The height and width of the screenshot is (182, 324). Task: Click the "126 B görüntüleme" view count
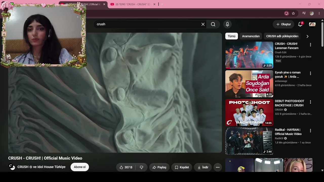(286, 57)
